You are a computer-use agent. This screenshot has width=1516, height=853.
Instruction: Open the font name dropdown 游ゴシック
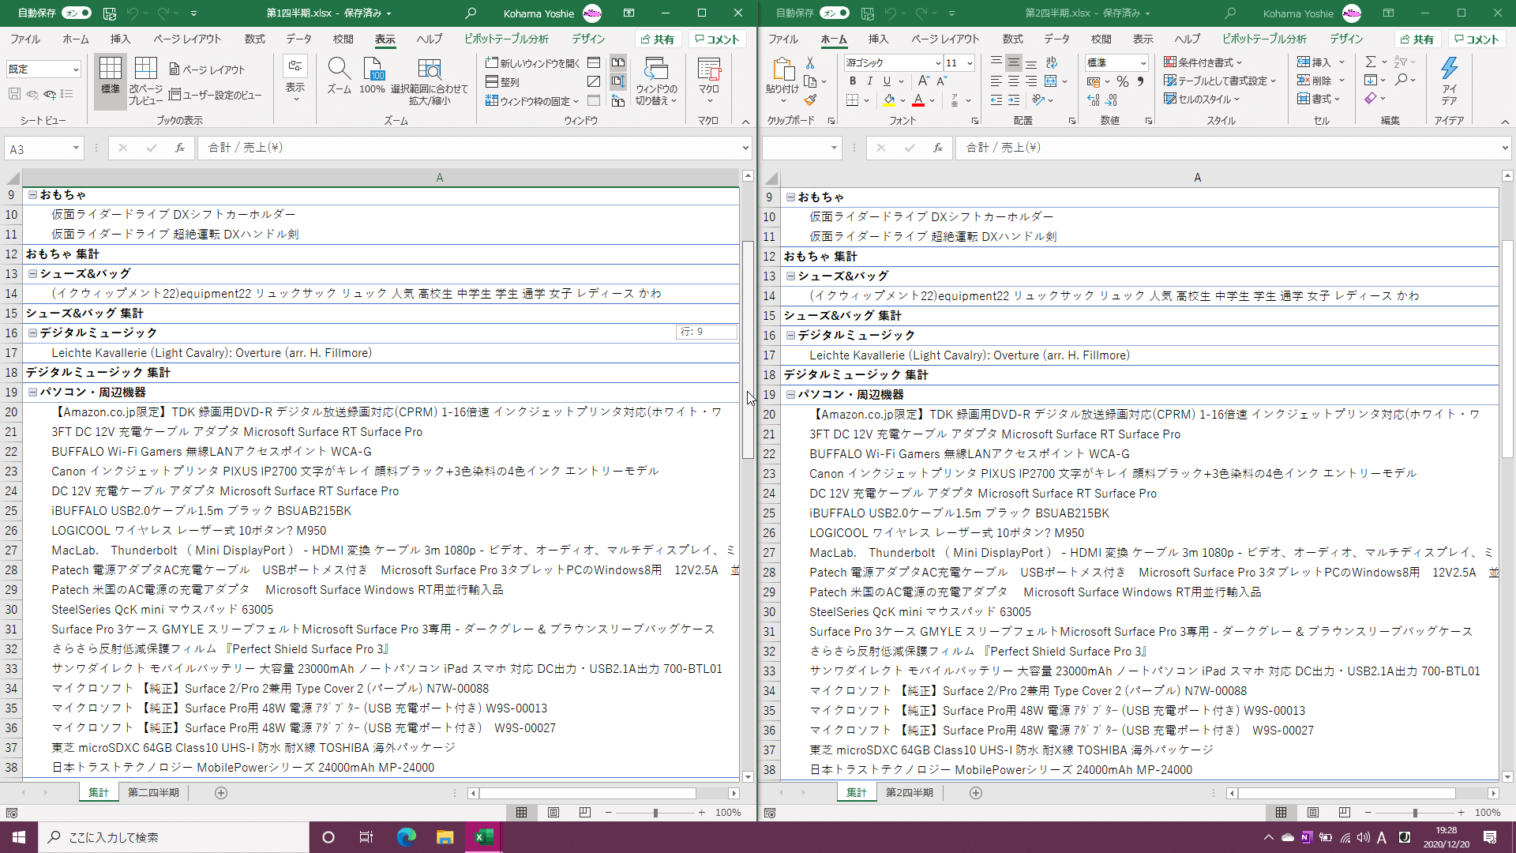tap(937, 62)
